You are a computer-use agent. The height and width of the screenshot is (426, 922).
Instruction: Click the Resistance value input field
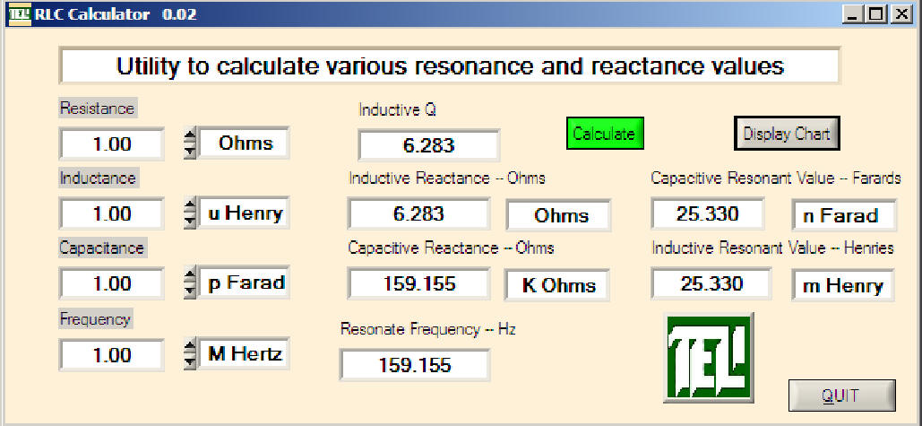[112, 144]
